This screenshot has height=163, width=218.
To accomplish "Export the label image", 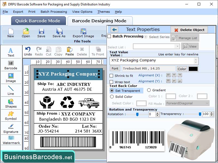I will 83,33.
